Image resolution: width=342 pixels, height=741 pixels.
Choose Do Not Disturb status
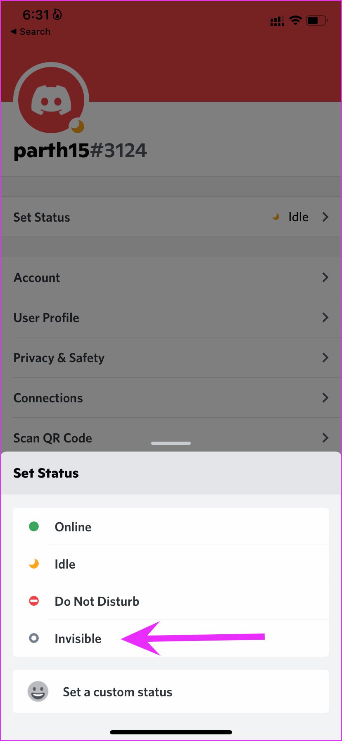coord(97,601)
